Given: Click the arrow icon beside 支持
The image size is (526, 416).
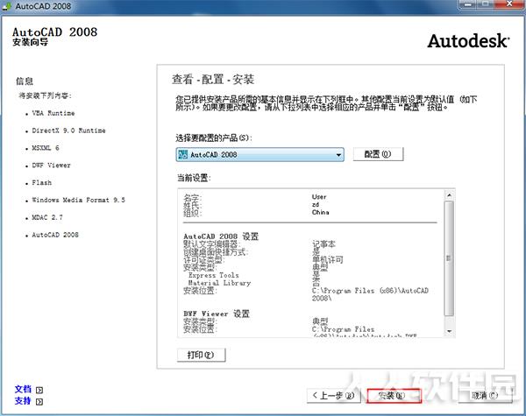Looking at the screenshot, I should tap(39, 402).
